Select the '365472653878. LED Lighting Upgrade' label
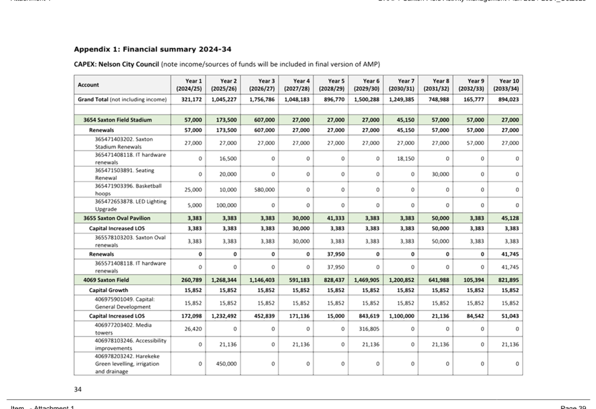Screen dimensions: 596x409 pos(130,205)
